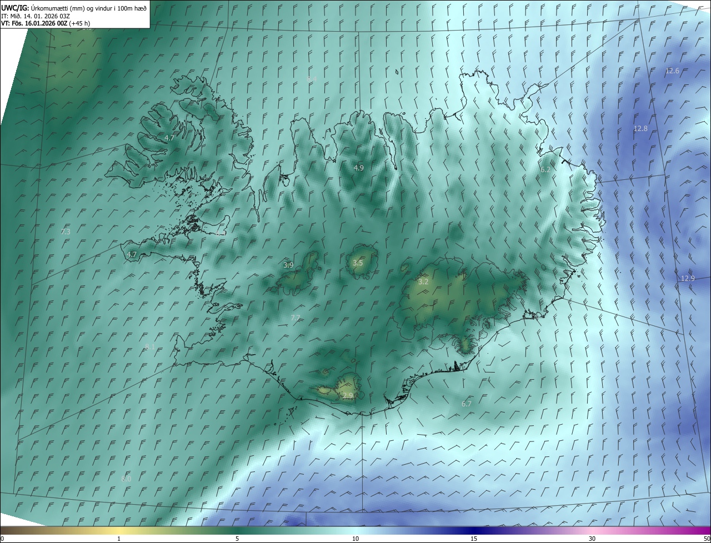Click the 3.5 value on Hofsjökull glacier

(358, 263)
